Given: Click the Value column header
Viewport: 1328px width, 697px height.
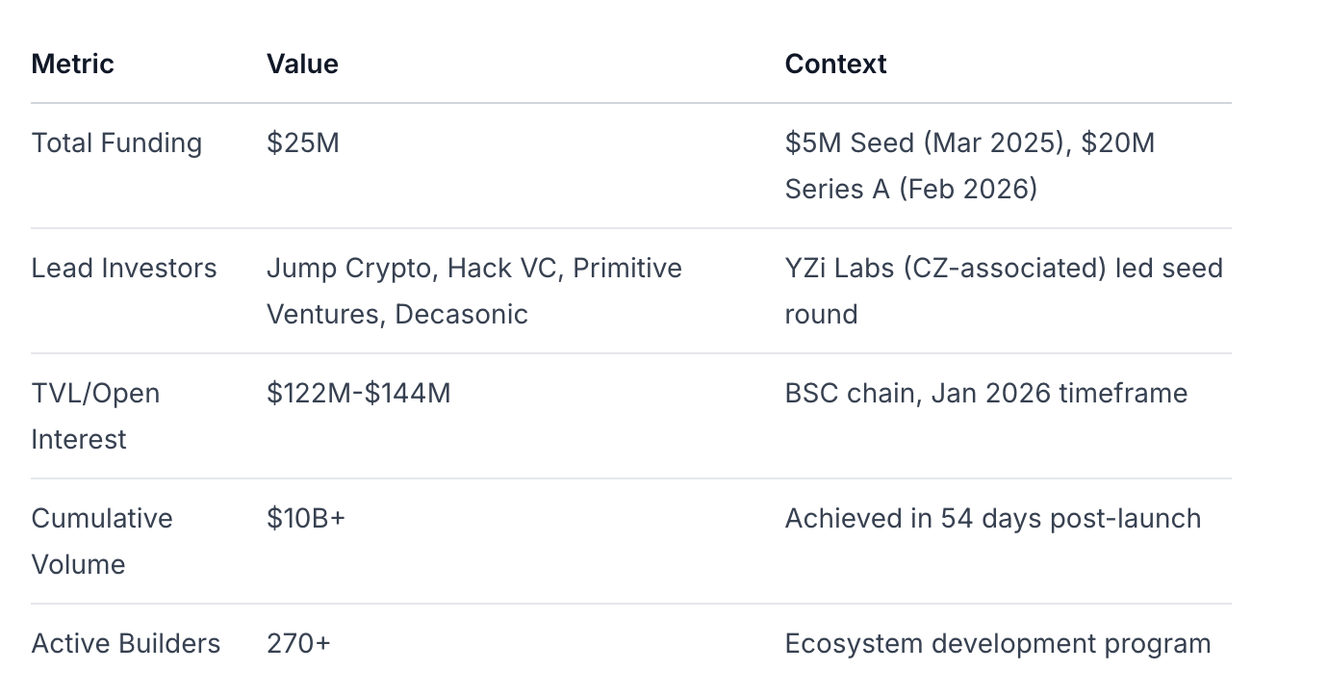Looking at the screenshot, I should point(302,65).
